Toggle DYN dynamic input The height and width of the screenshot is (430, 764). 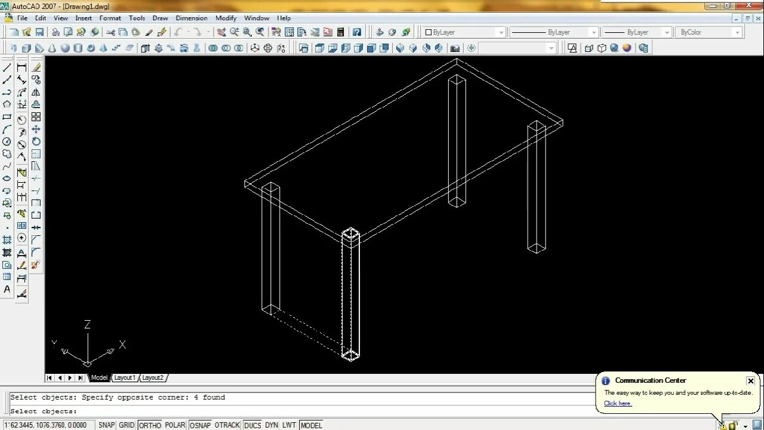272,425
